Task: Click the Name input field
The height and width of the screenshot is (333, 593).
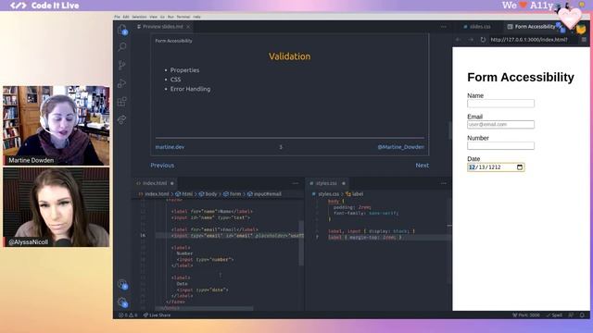Action: pyautogui.click(x=500, y=104)
